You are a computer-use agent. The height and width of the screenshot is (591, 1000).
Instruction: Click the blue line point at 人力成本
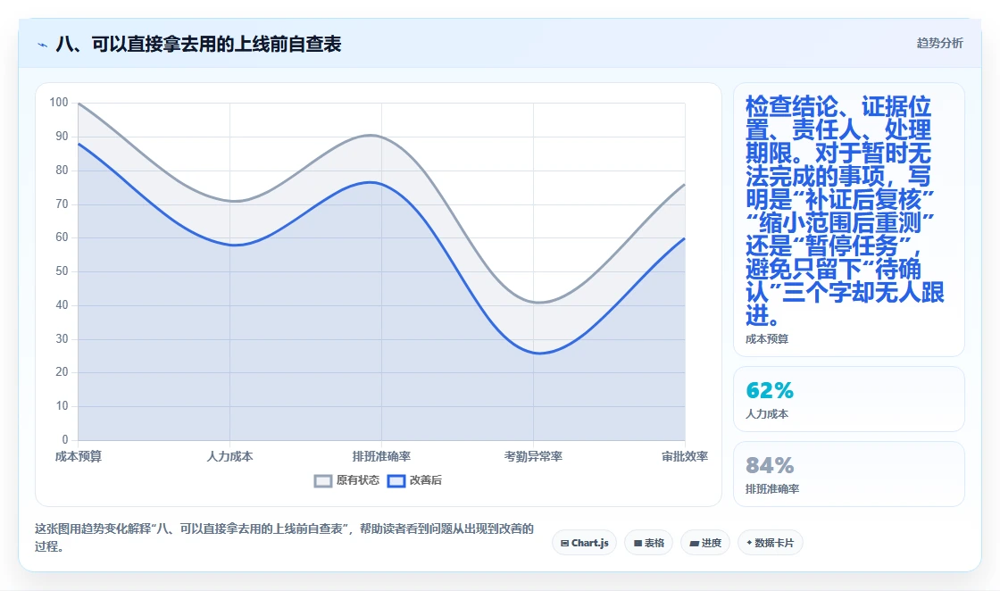tap(231, 245)
